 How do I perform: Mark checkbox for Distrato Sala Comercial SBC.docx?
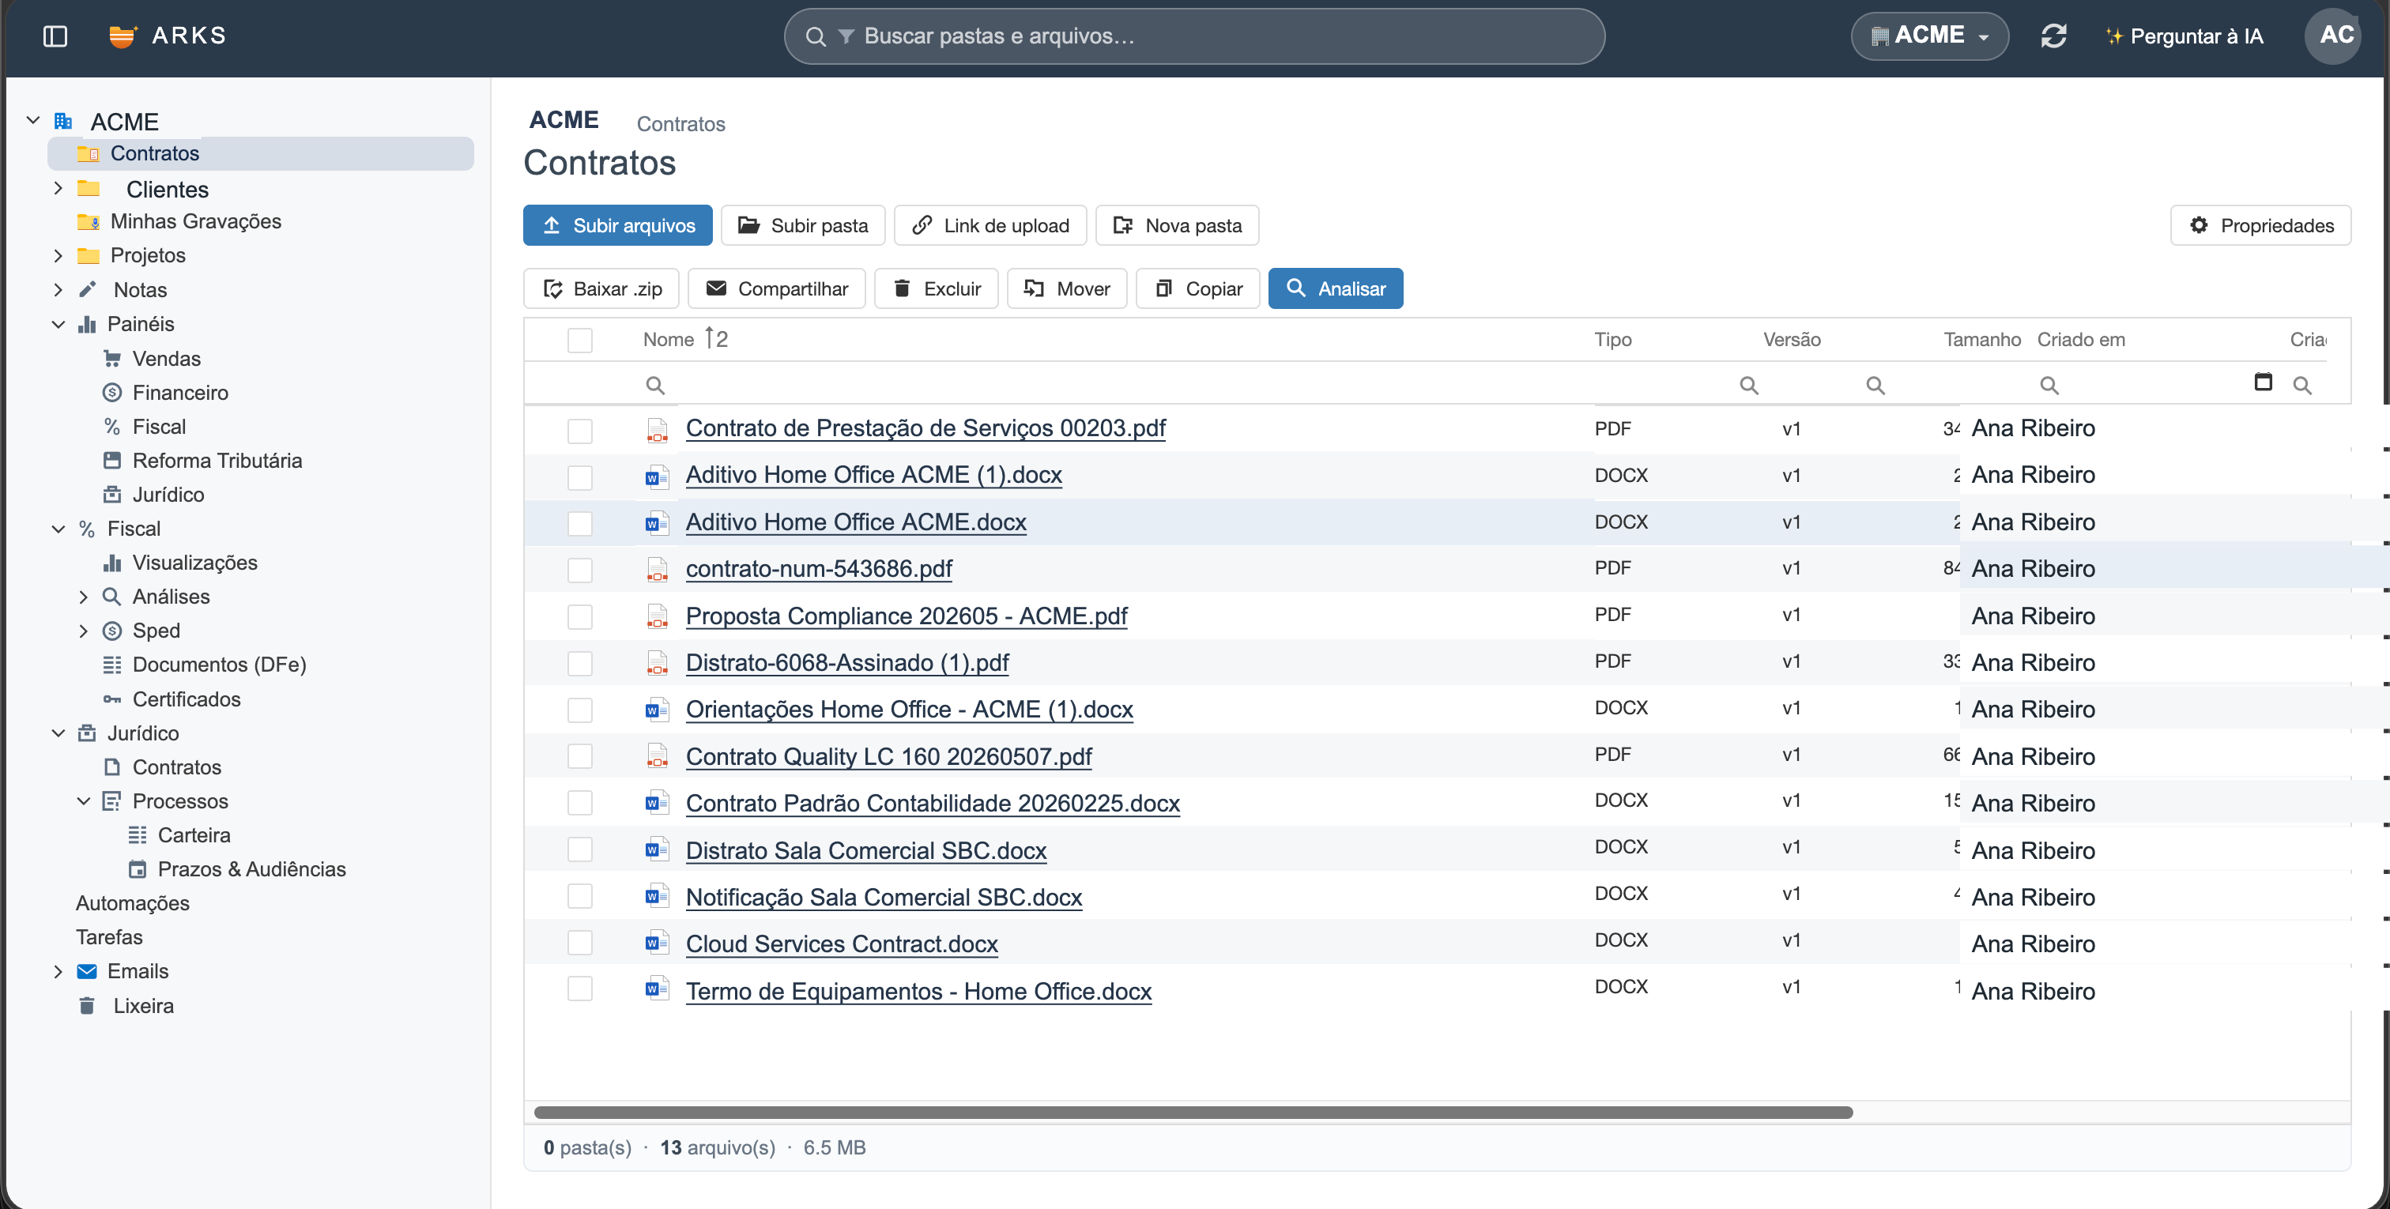[580, 849]
